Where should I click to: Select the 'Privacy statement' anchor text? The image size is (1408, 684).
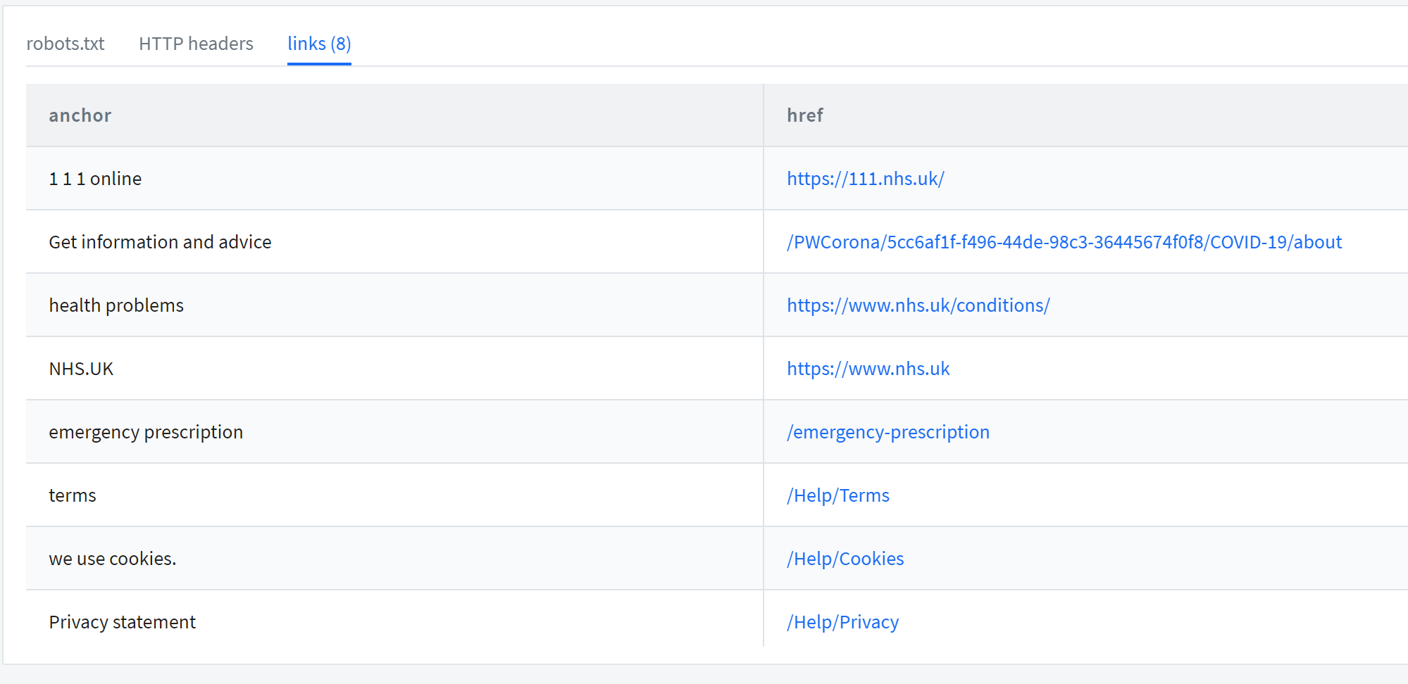[x=122, y=621]
